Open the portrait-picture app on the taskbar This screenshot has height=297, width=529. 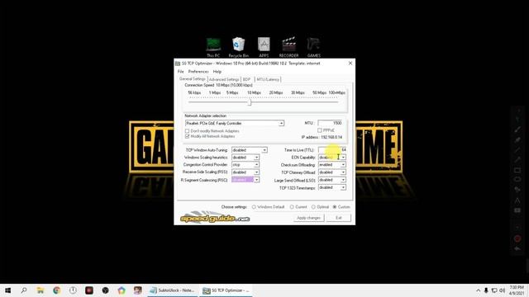[138, 290]
